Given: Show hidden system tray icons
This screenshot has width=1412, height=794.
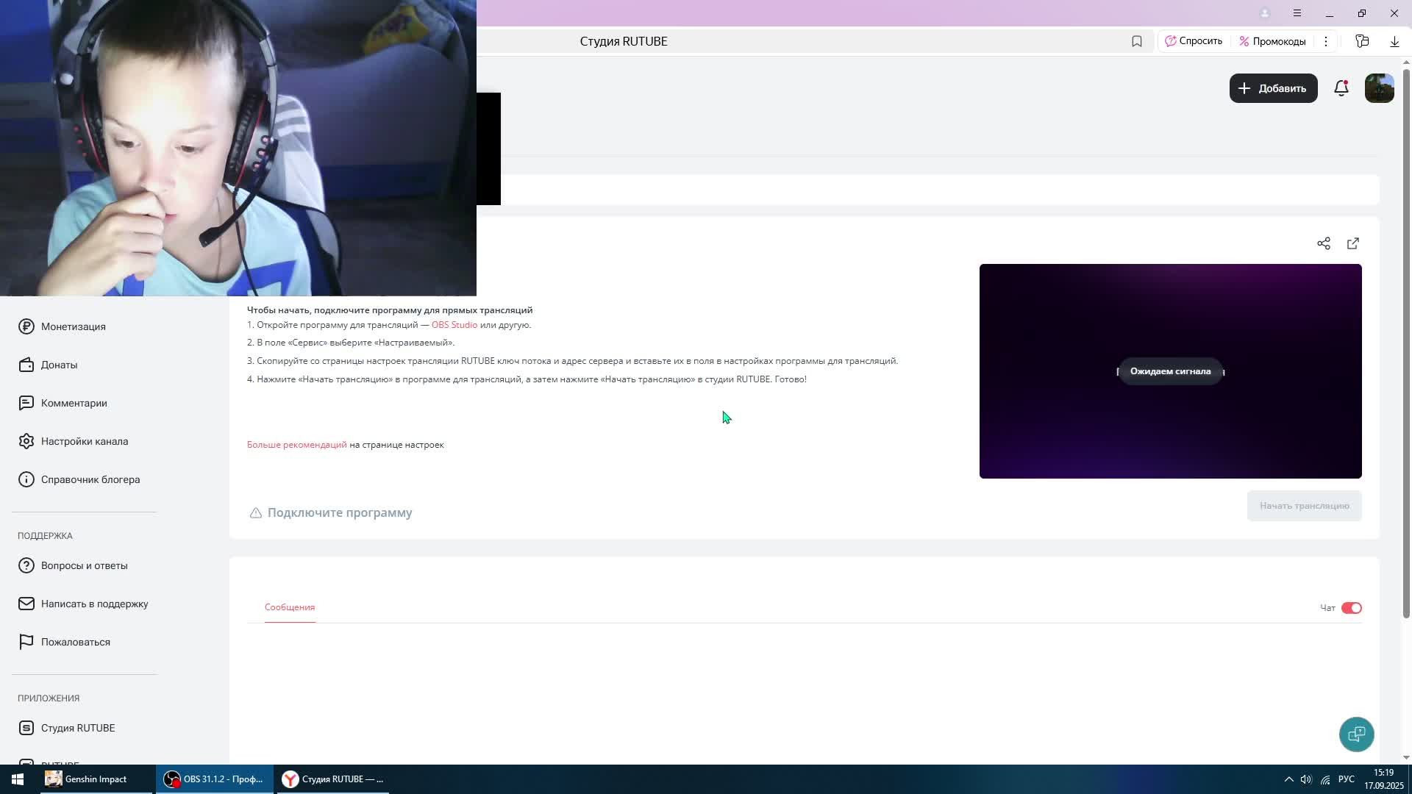Looking at the screenshot, I should click(x=1288, y=779).
